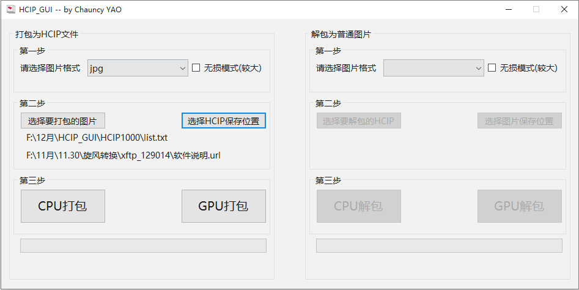Open the jpg image format dropdown
This screenshot has height=290, width=579.
138,69
